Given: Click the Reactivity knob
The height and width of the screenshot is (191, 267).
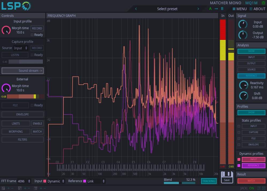Looking at the screenshot, I should pyautogui.click(x=243, y=85).
